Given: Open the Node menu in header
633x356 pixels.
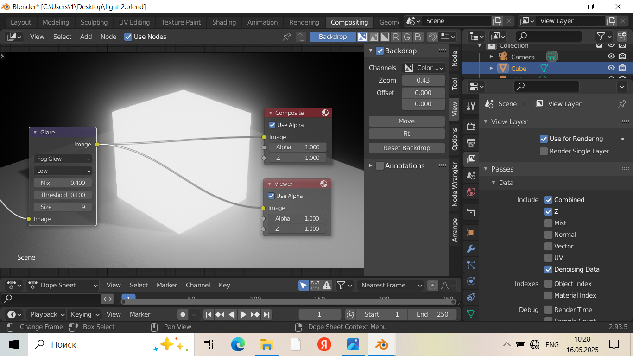Looking at the screenshot, I should click(108, 37).
